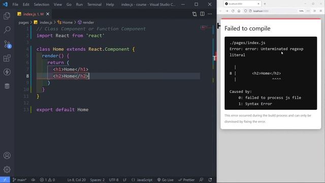
Task: Click browser back arrow
Action: pos(220,11)
